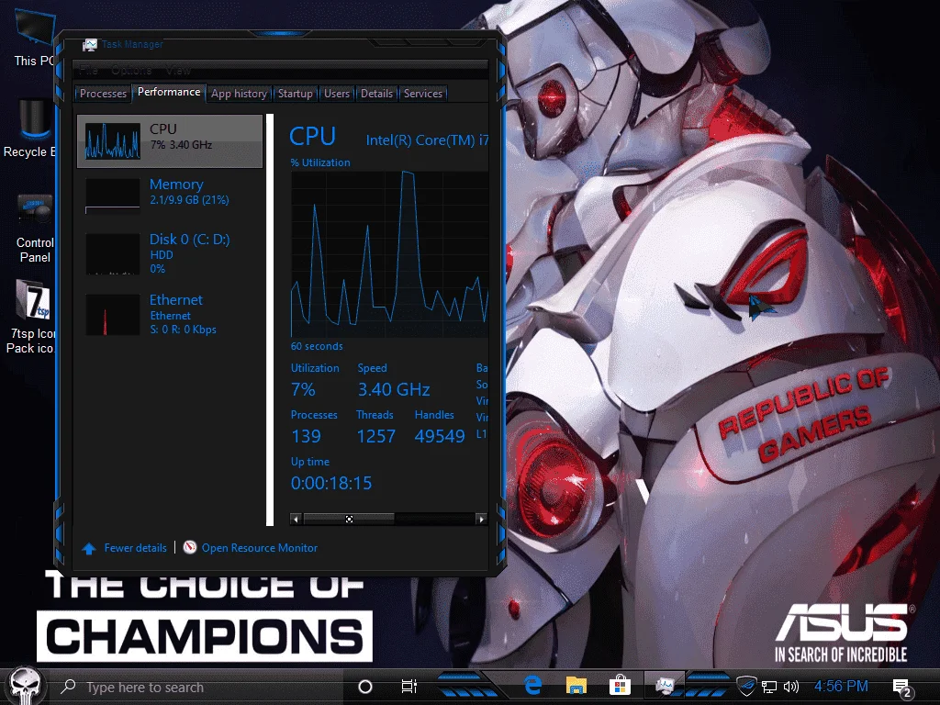Click the horizontal scrollbar left arrow

coord(296,520)
